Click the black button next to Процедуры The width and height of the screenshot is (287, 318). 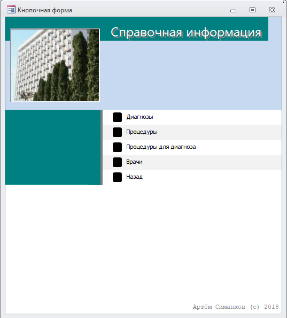[x=117, y=132]
